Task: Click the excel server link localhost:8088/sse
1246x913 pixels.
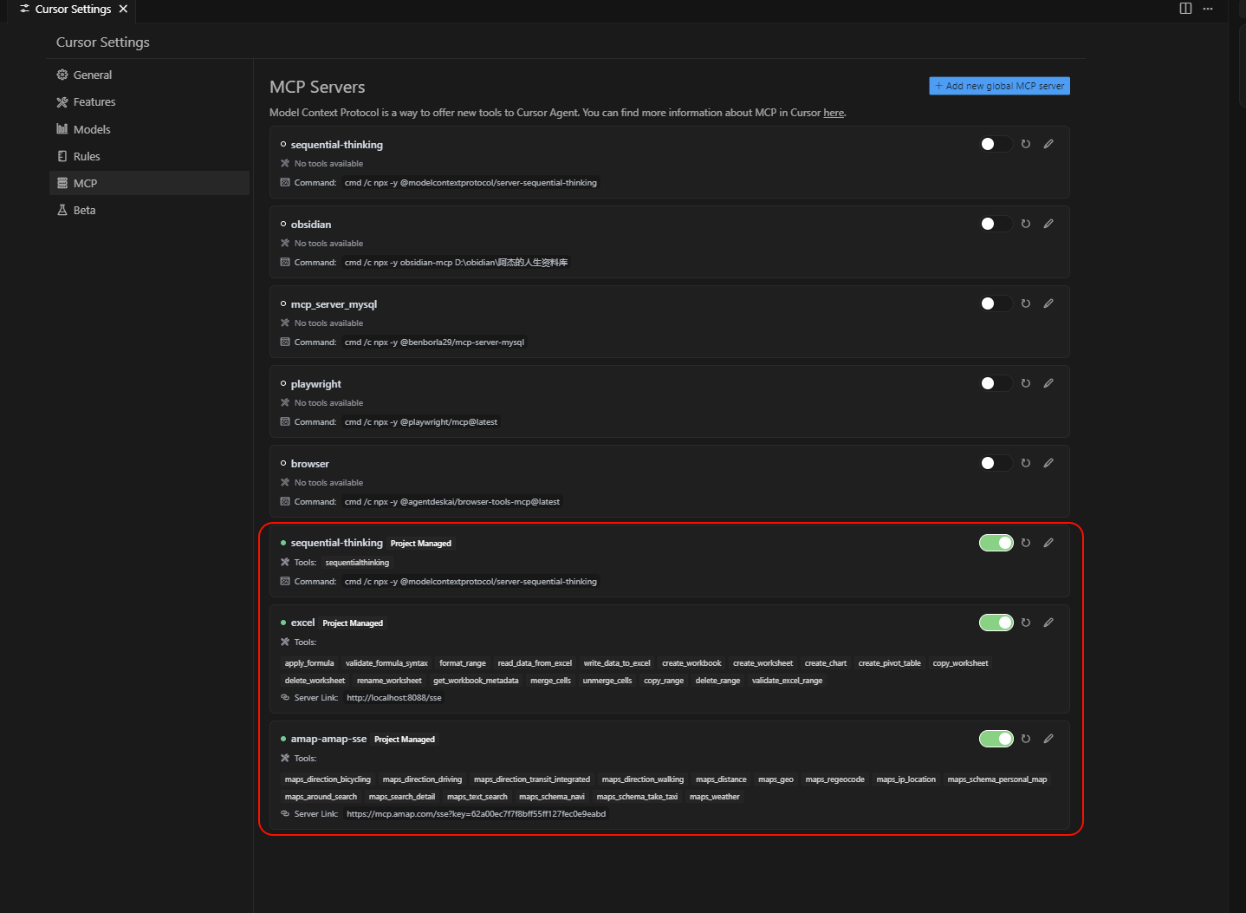Action: click(394, 698)
